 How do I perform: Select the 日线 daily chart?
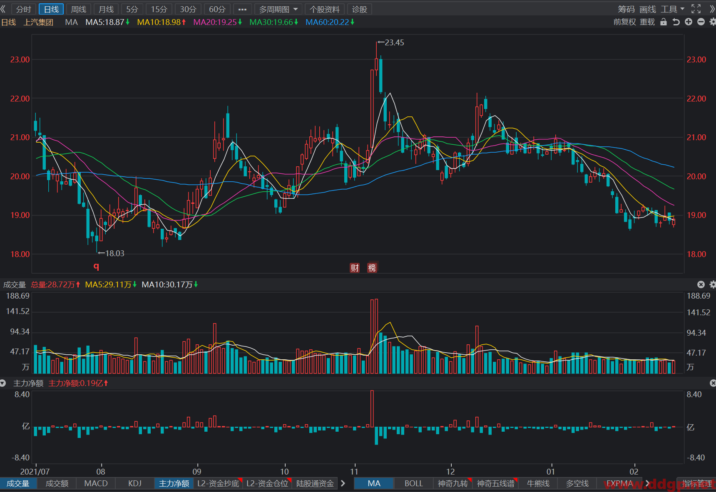click(x=51, y=9)
